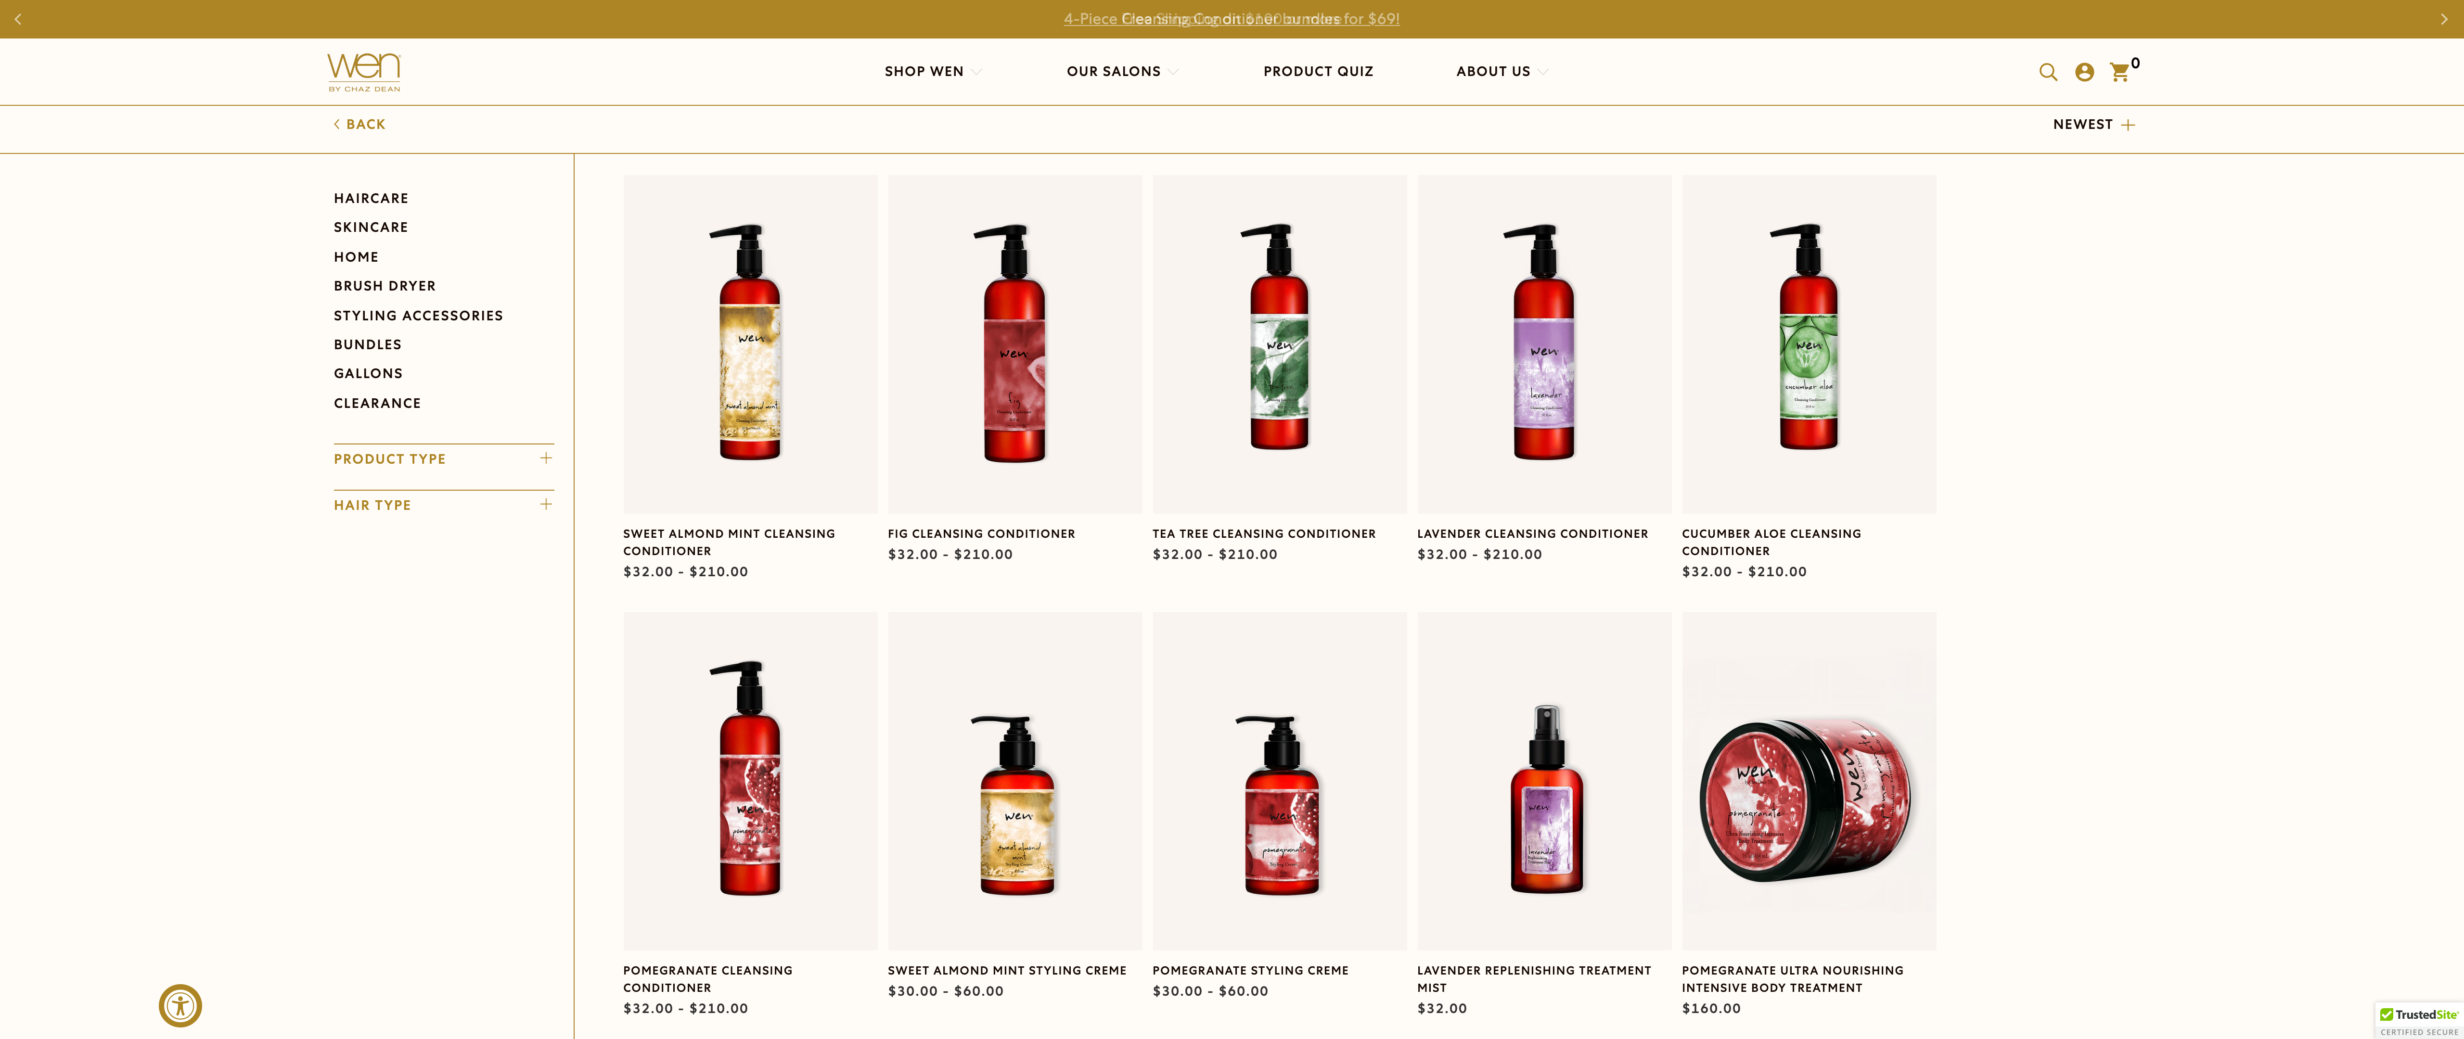Expand the Hair Type filter
Screen dimensions: 2464x1039
[444, 505]
